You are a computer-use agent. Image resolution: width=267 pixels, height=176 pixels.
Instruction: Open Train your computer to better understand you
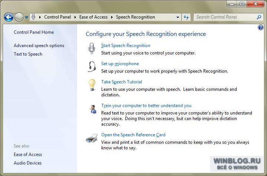[146, 106]
